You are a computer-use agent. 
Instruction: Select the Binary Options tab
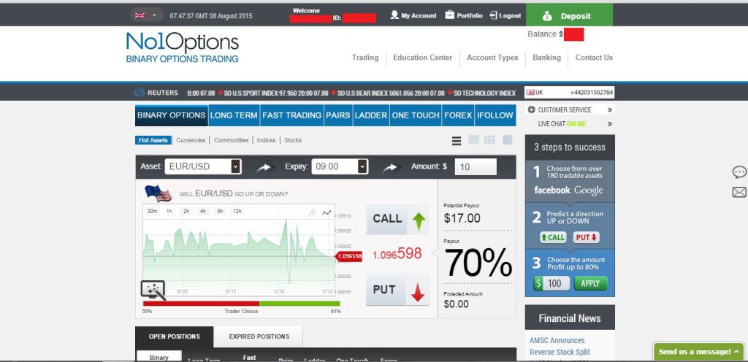171,115
